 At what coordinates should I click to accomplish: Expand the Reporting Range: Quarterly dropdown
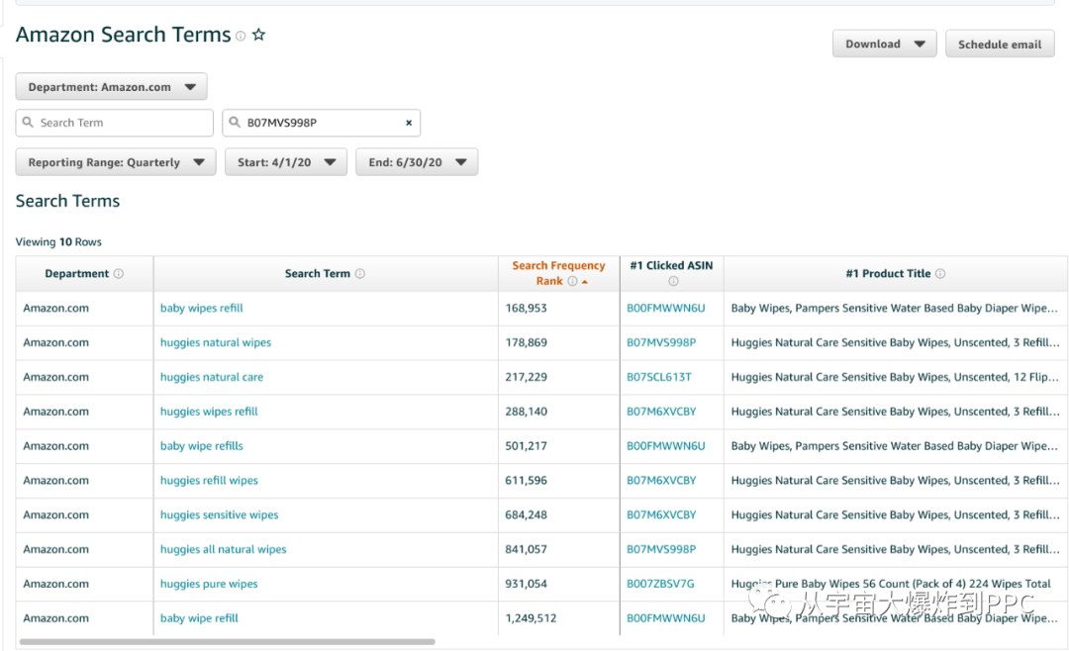click(115, 162)
